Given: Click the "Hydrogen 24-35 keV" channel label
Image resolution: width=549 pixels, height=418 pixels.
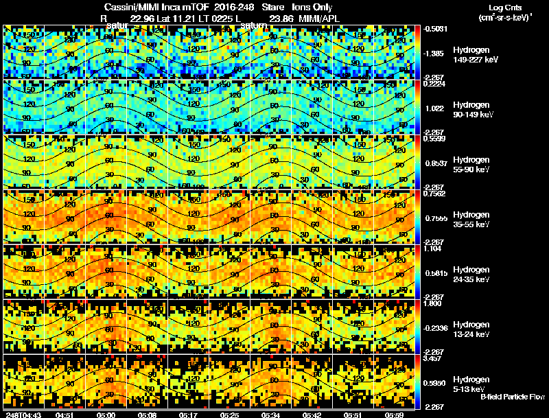Looking at the screenshot, I should click(x=471, y=275).
